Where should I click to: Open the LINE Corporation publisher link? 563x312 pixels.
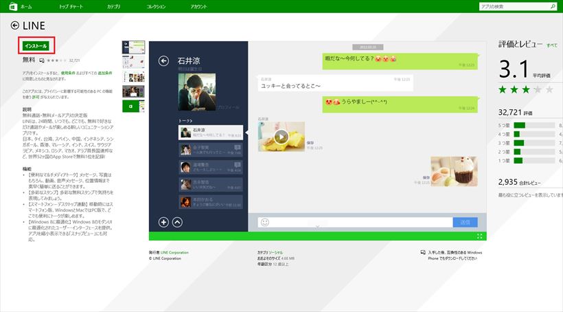[x=174, y=253]
